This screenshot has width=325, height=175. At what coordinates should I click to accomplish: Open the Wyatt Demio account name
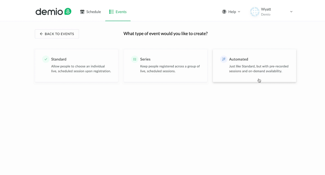tap(266, 12)
